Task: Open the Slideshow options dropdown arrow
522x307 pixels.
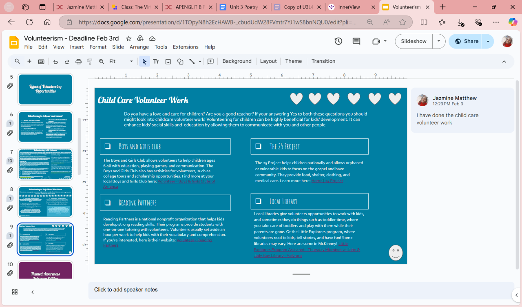Action: pos(439,41)
